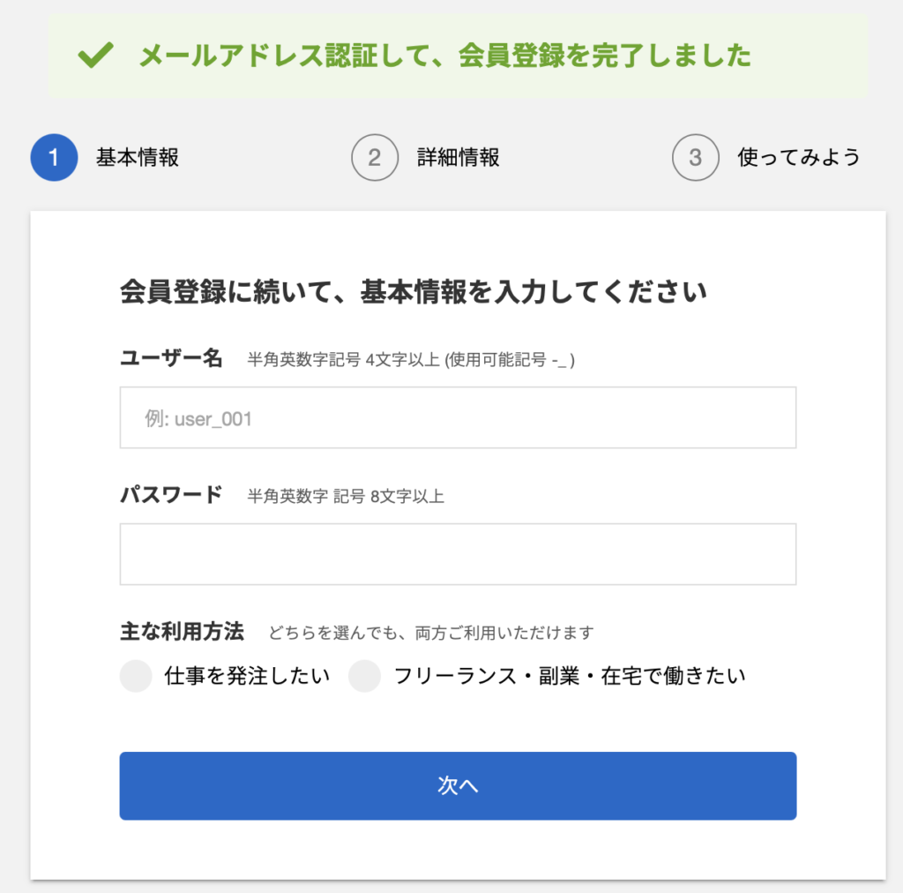The height and width of the screenshot is (893, 903).
Task: Click the green checkmark icon in banner
Action: click(95, 56)
